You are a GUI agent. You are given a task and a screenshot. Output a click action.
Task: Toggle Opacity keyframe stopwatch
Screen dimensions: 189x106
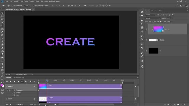tap(14, 93)
